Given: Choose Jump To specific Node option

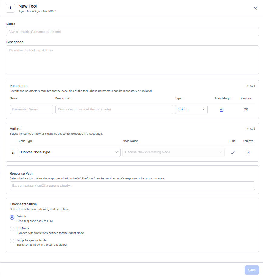Looking at the screenshot, I should 12,241.
